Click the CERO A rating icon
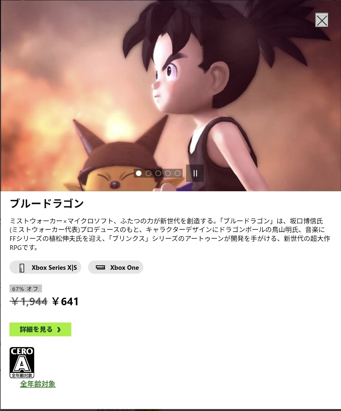Image resolution: width=341 pixels, height=411 pixels. click(22, 363)
